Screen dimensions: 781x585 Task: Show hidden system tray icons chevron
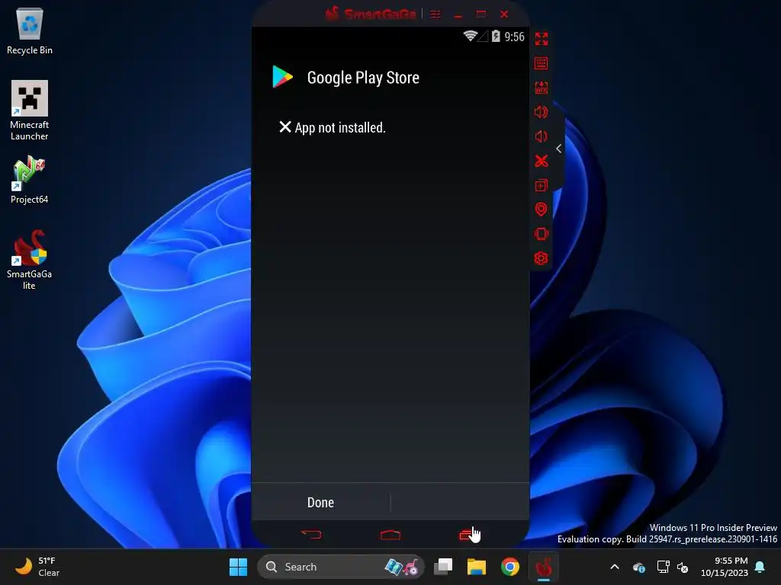tap(615, 567)
